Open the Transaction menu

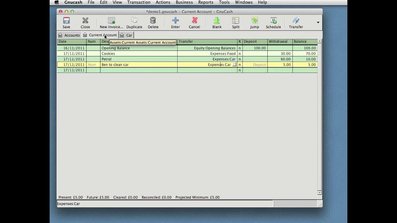pyautogui.click(x=139, y=2)
